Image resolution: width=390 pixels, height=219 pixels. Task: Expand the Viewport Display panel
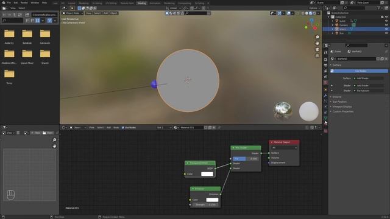pyautogui.click(x=342, y=106)
